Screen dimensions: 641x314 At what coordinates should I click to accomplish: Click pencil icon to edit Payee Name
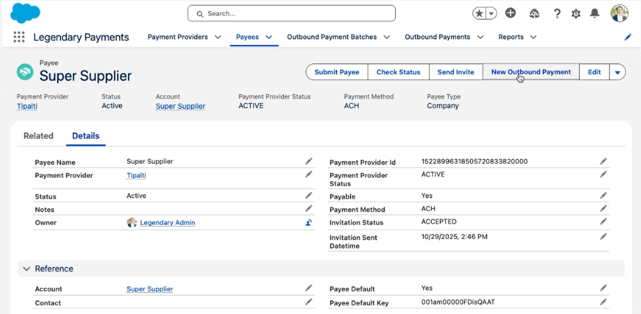tap(309, 161)
